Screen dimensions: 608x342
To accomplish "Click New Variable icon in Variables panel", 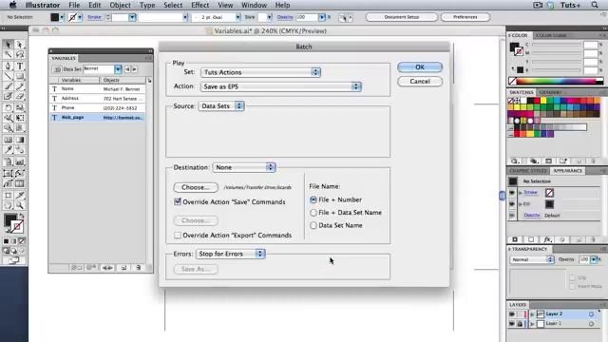I will (x=123, y=268).
